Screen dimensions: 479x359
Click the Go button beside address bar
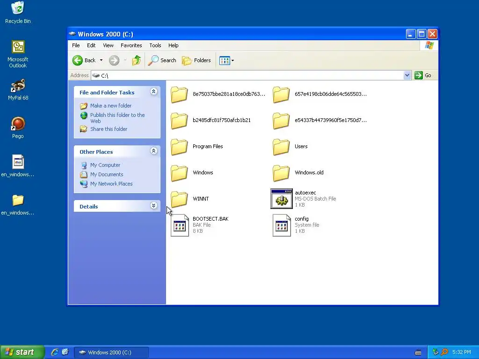click(423, 75)
